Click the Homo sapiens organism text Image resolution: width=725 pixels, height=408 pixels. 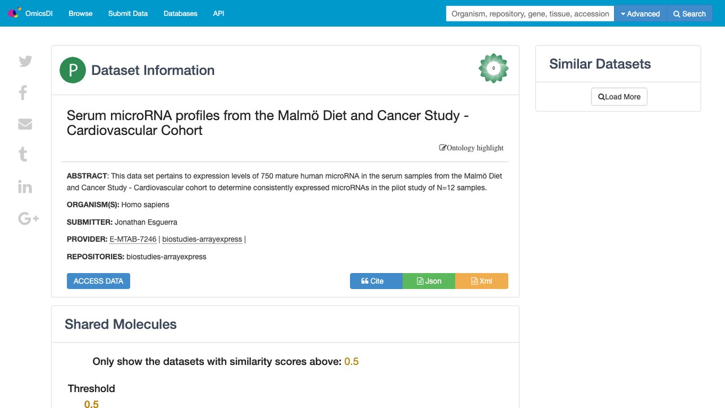[x=145, y=205]
